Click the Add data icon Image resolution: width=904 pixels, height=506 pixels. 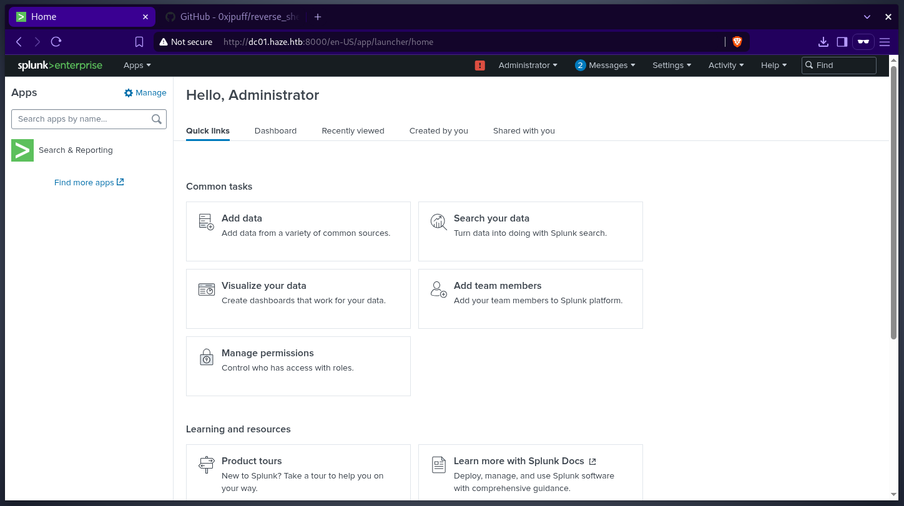(x=206, y=222)
